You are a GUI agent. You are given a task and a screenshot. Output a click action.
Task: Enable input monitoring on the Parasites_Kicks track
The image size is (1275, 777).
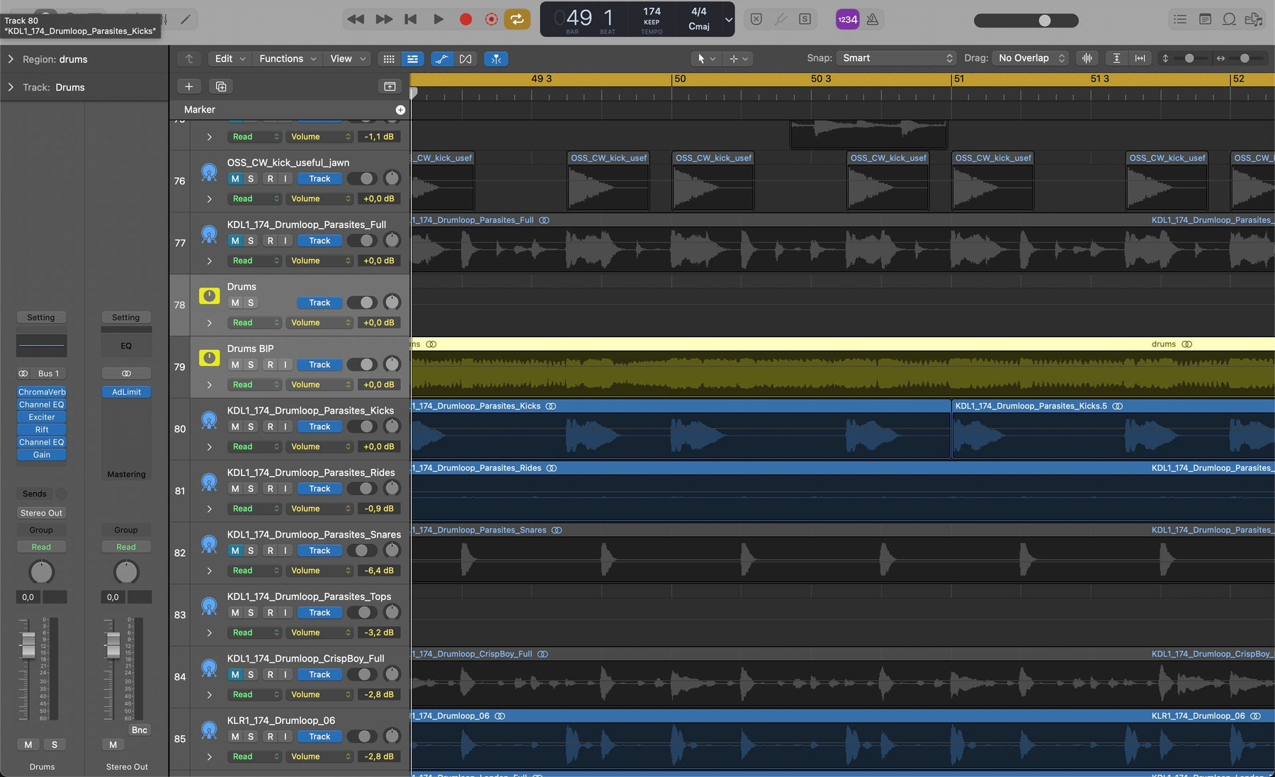[285, 427]
